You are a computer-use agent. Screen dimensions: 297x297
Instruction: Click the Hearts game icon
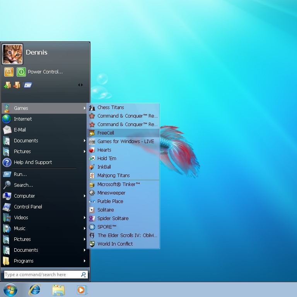click(92, 150)
